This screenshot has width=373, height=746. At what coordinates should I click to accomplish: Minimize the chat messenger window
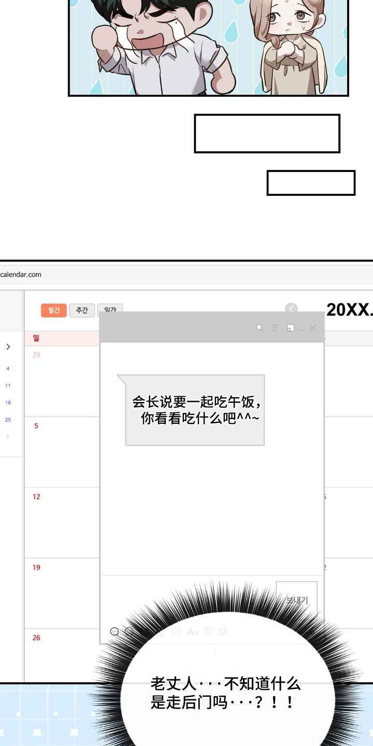click(301, 329)
